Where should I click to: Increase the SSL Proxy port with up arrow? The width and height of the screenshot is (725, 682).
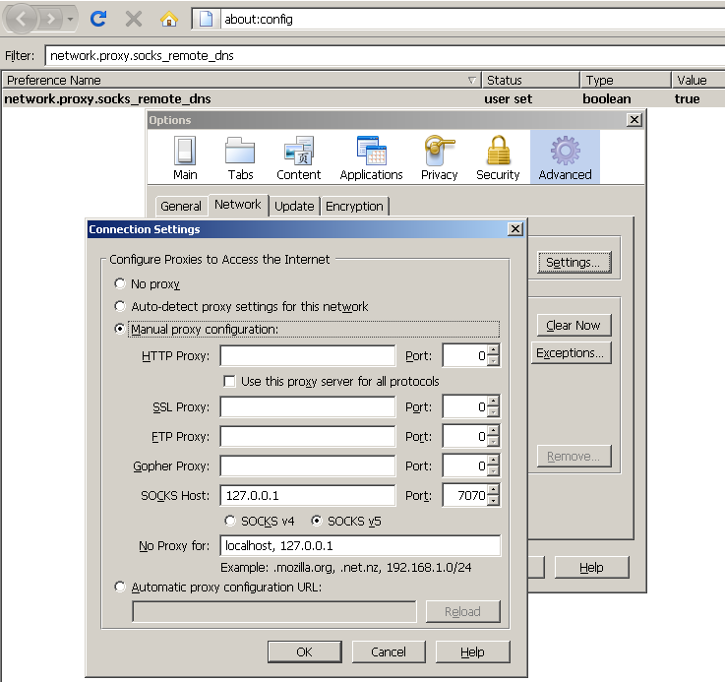pos(494,402)
